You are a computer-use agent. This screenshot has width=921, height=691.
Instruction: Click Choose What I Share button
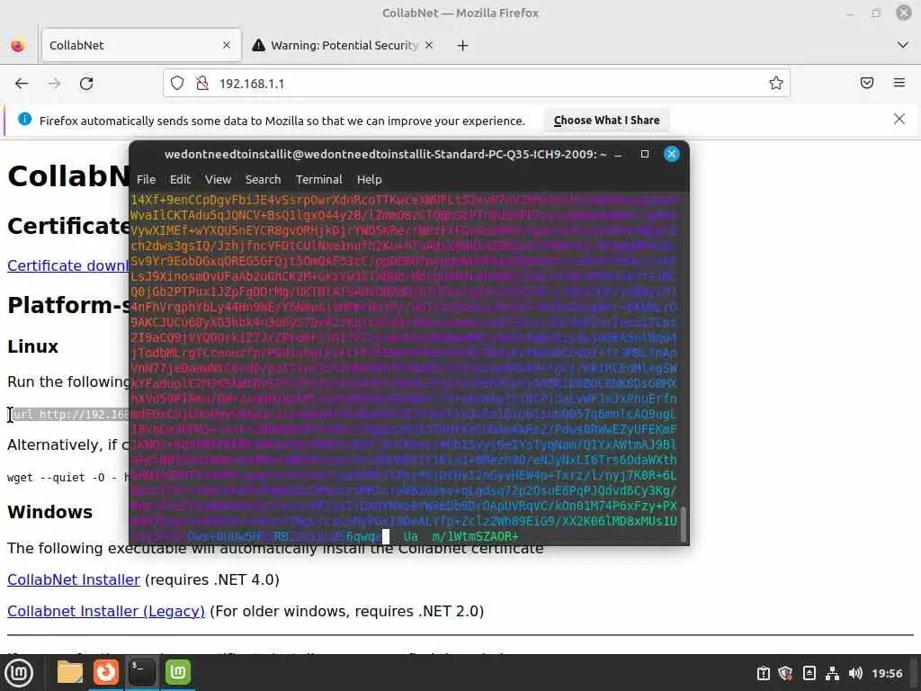[606, 121]
